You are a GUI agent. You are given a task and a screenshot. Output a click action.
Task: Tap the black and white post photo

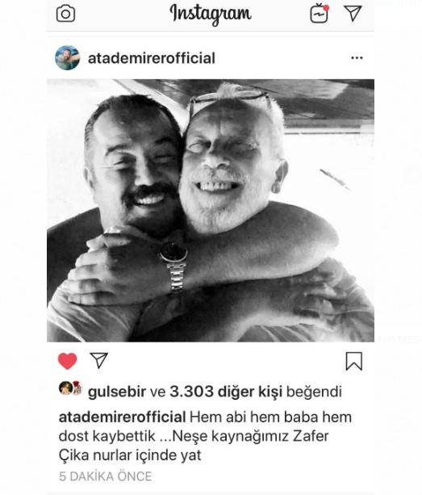[211, 210]
